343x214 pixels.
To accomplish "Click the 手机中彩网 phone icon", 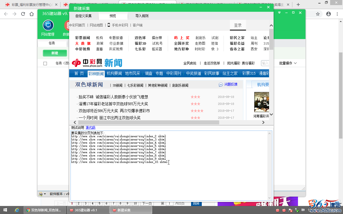I will click(x=109, y=25).
